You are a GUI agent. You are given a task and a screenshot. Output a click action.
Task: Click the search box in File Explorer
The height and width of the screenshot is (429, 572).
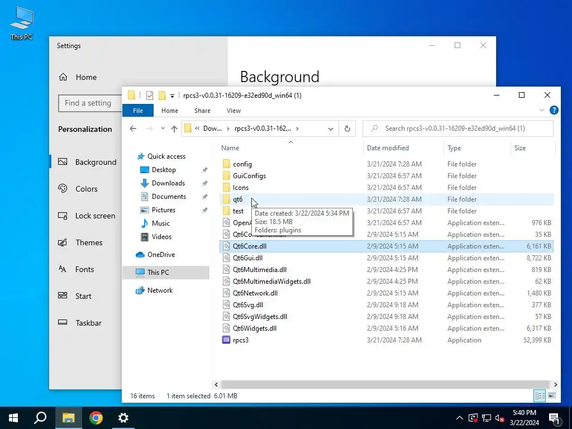(x=458, y=128)
